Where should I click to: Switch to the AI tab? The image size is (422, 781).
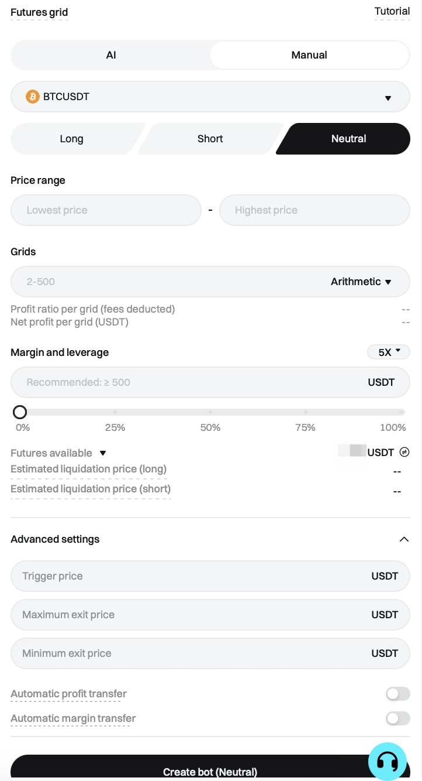[x=111, y=55]
